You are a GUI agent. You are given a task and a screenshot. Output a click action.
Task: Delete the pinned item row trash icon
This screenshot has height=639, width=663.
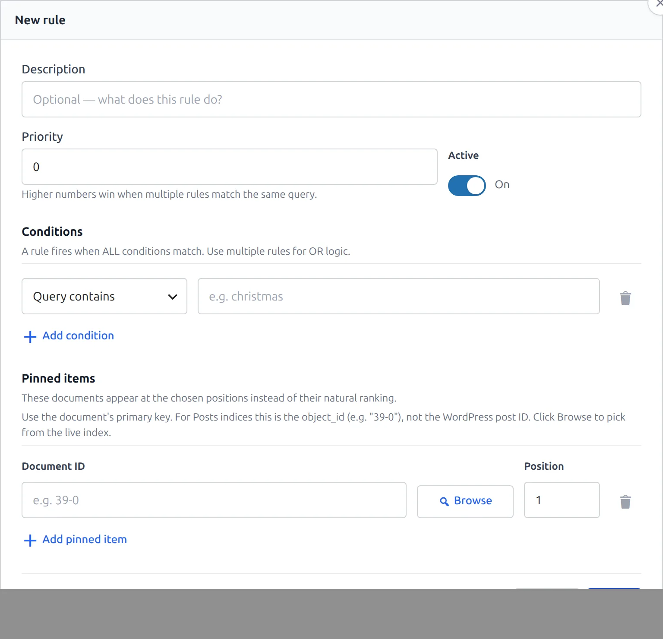click(625, 502)
